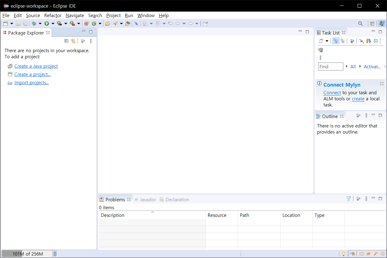Click the Synchronize Changed repository icon
The image size is (387, 258).
pos(320,50)
